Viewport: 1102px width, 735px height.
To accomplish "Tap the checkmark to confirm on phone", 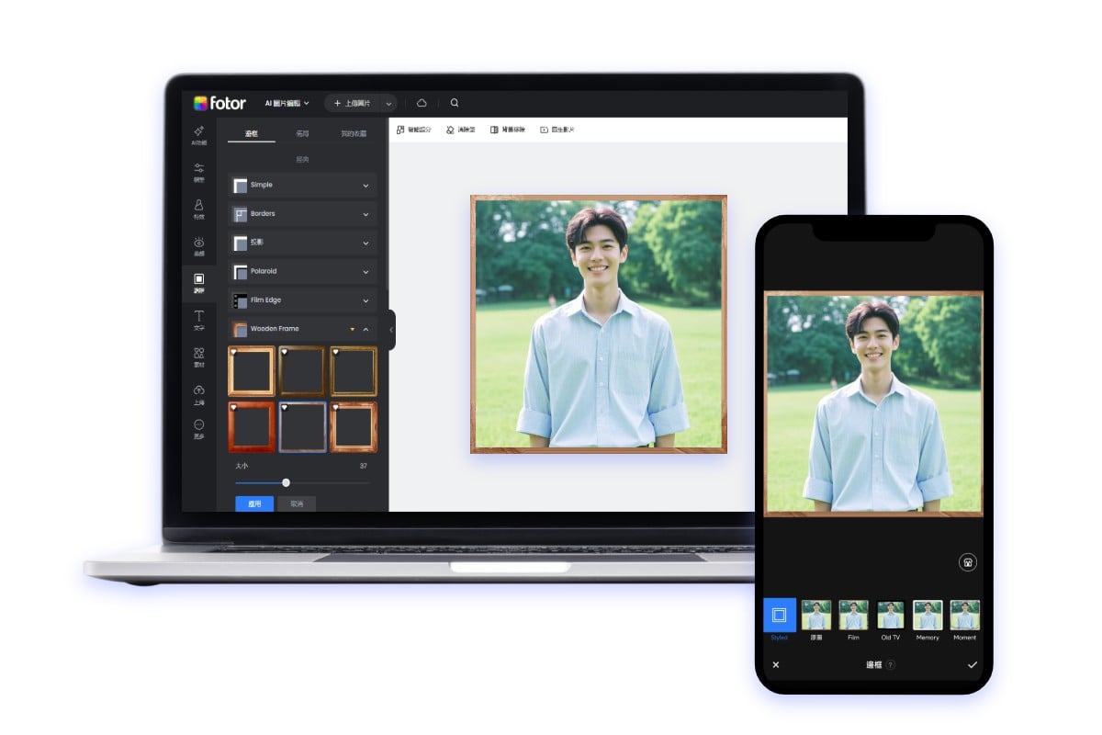I will (972, 664).
